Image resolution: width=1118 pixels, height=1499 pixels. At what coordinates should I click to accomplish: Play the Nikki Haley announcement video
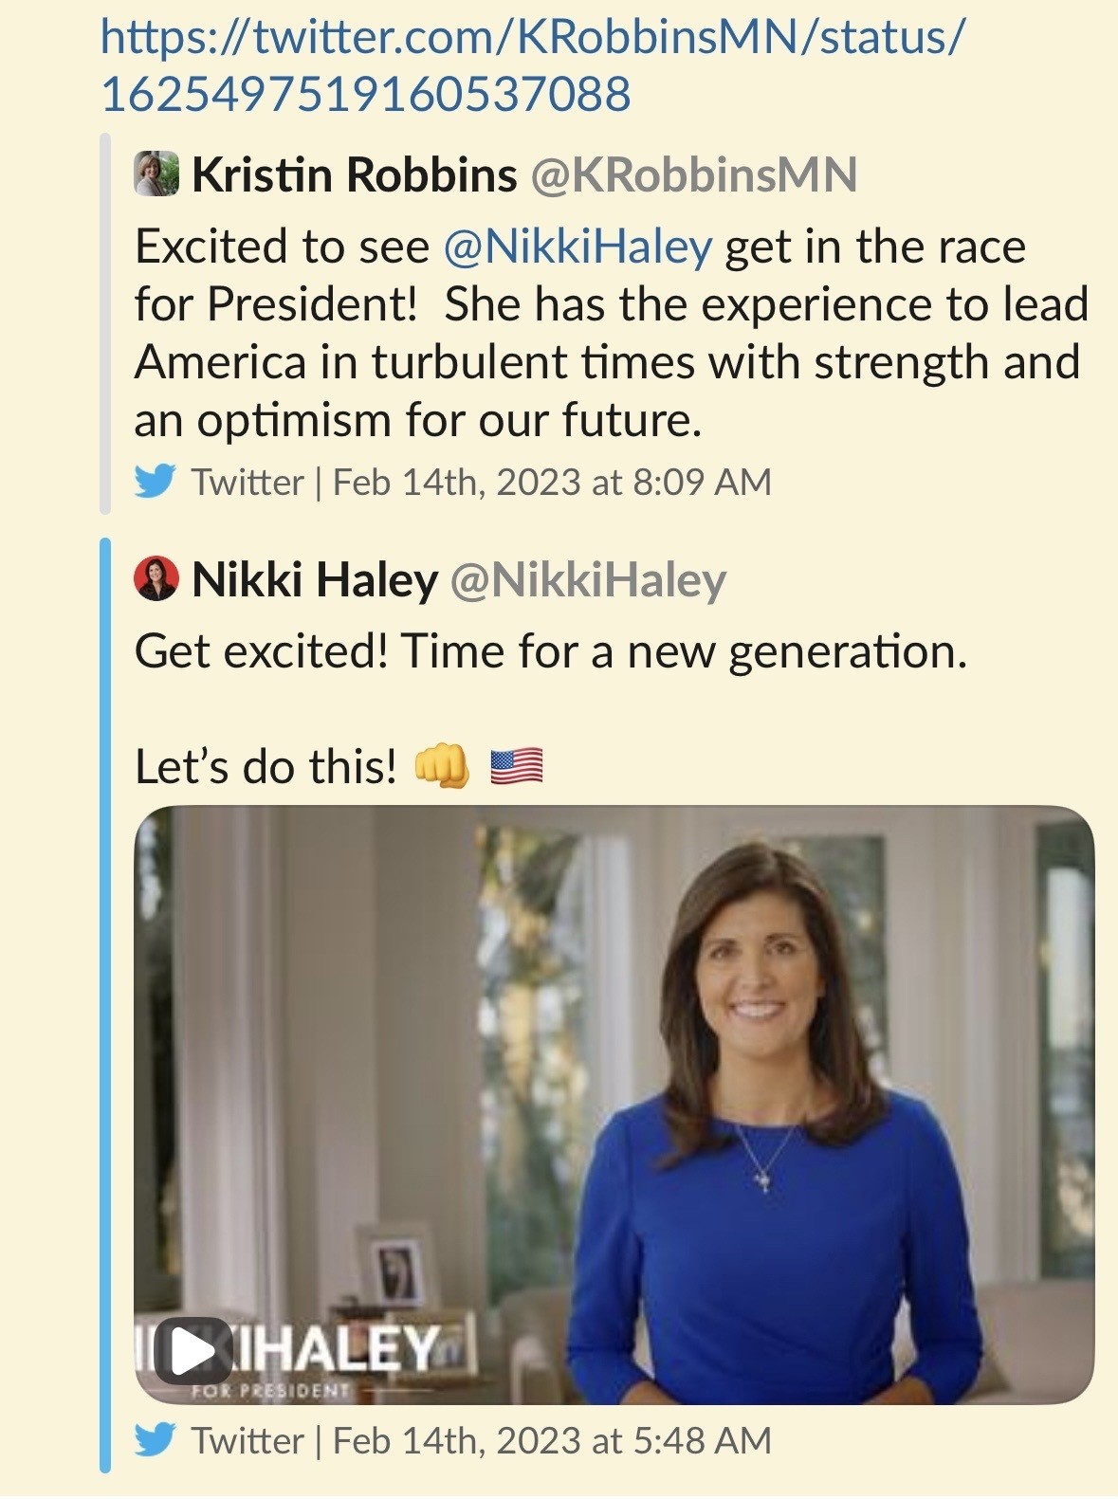pyautogui.click(x=193, y=1351)
